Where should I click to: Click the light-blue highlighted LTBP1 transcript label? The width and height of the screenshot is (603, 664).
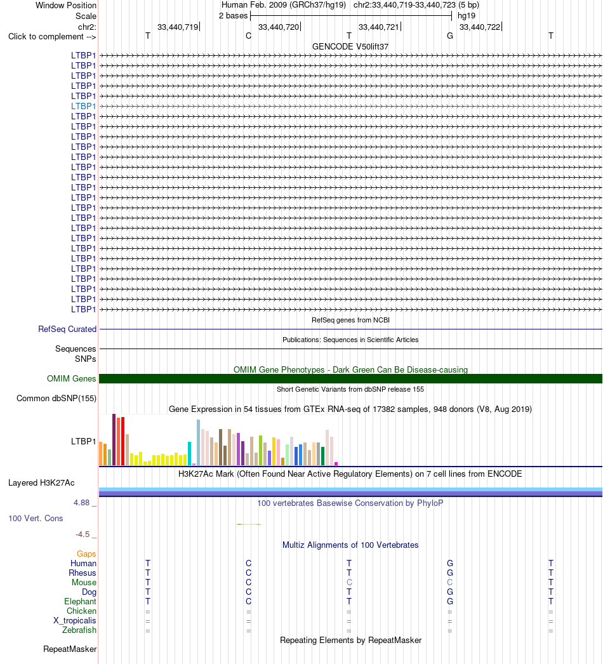pyautogui.click(x=83, y=106)
